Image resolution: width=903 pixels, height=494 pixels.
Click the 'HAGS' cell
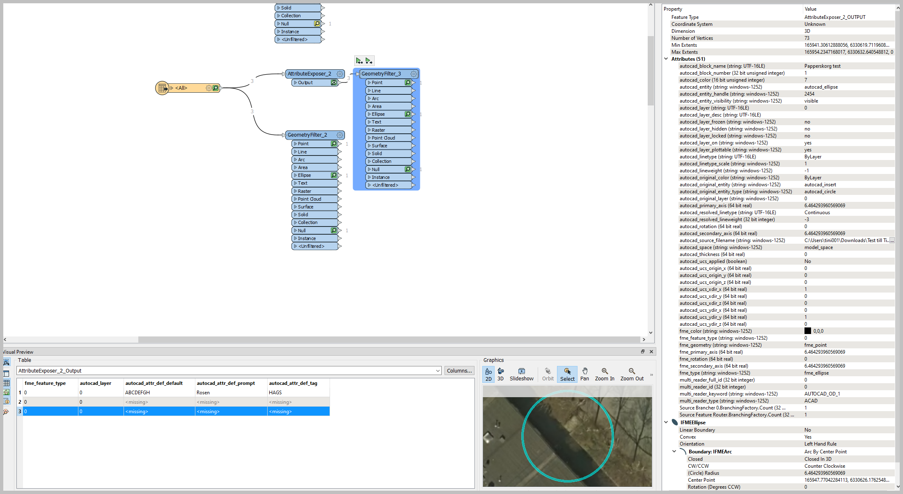pyautogui.click(x=298, y=393)
